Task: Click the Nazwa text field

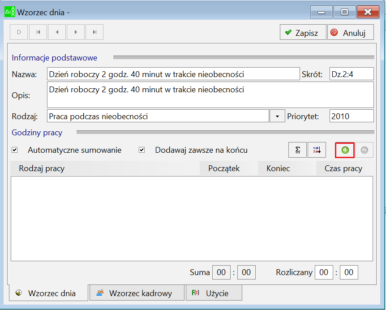Action: click(173, 74)
